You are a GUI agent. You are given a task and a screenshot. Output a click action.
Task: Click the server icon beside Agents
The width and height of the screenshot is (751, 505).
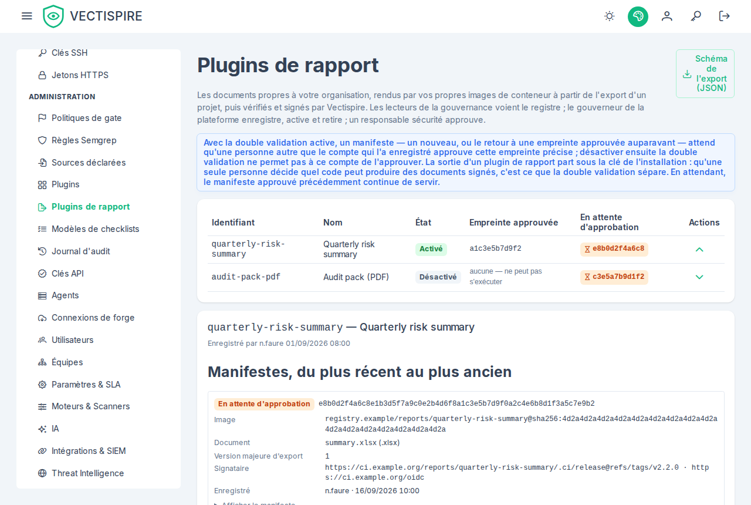point(42,295)
